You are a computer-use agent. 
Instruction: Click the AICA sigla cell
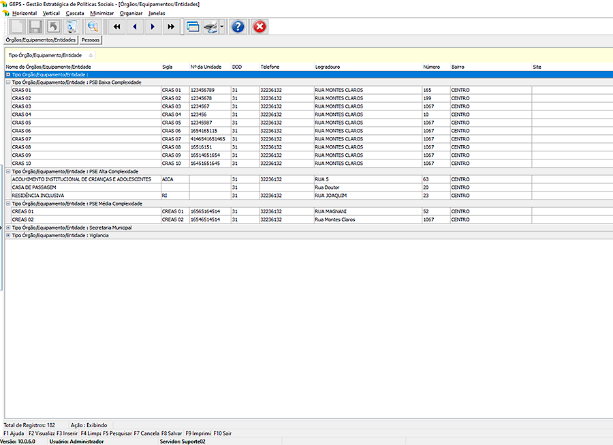[x=175, y=179]
